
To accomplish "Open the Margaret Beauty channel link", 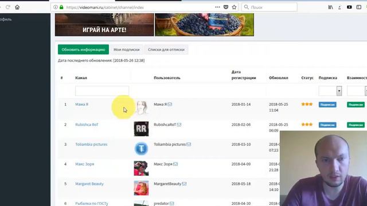I will click(x=89, y=184).
